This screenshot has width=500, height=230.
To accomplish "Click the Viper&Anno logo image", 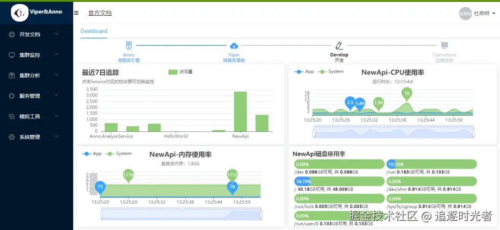I will (x=20, y=13).
